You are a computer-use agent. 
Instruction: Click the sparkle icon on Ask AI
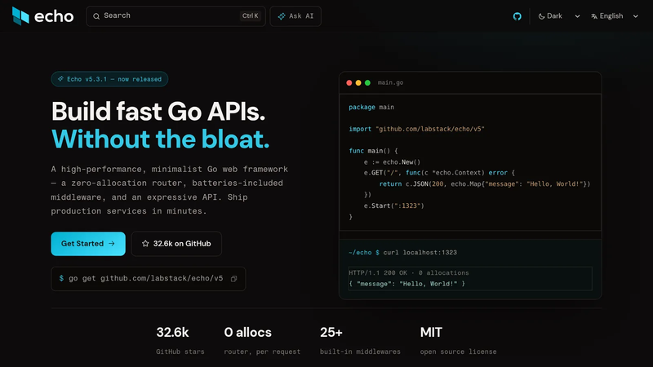point(282,16)
